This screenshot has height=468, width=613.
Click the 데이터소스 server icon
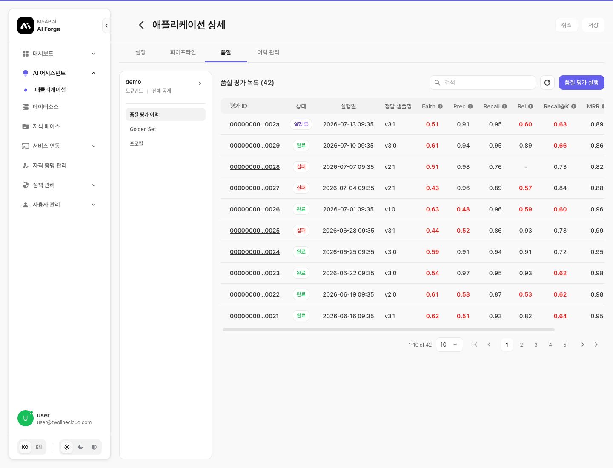pyautogui.click(x=26, y=107)
